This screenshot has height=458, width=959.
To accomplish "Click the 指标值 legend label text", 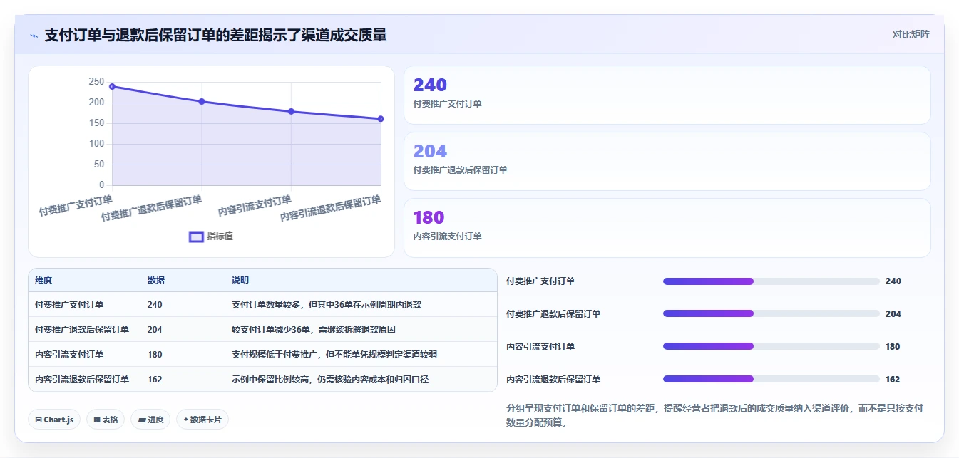I will [x=220, y=236].
